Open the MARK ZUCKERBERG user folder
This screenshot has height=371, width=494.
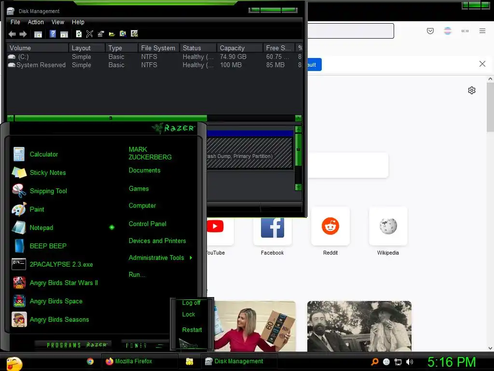150,153
